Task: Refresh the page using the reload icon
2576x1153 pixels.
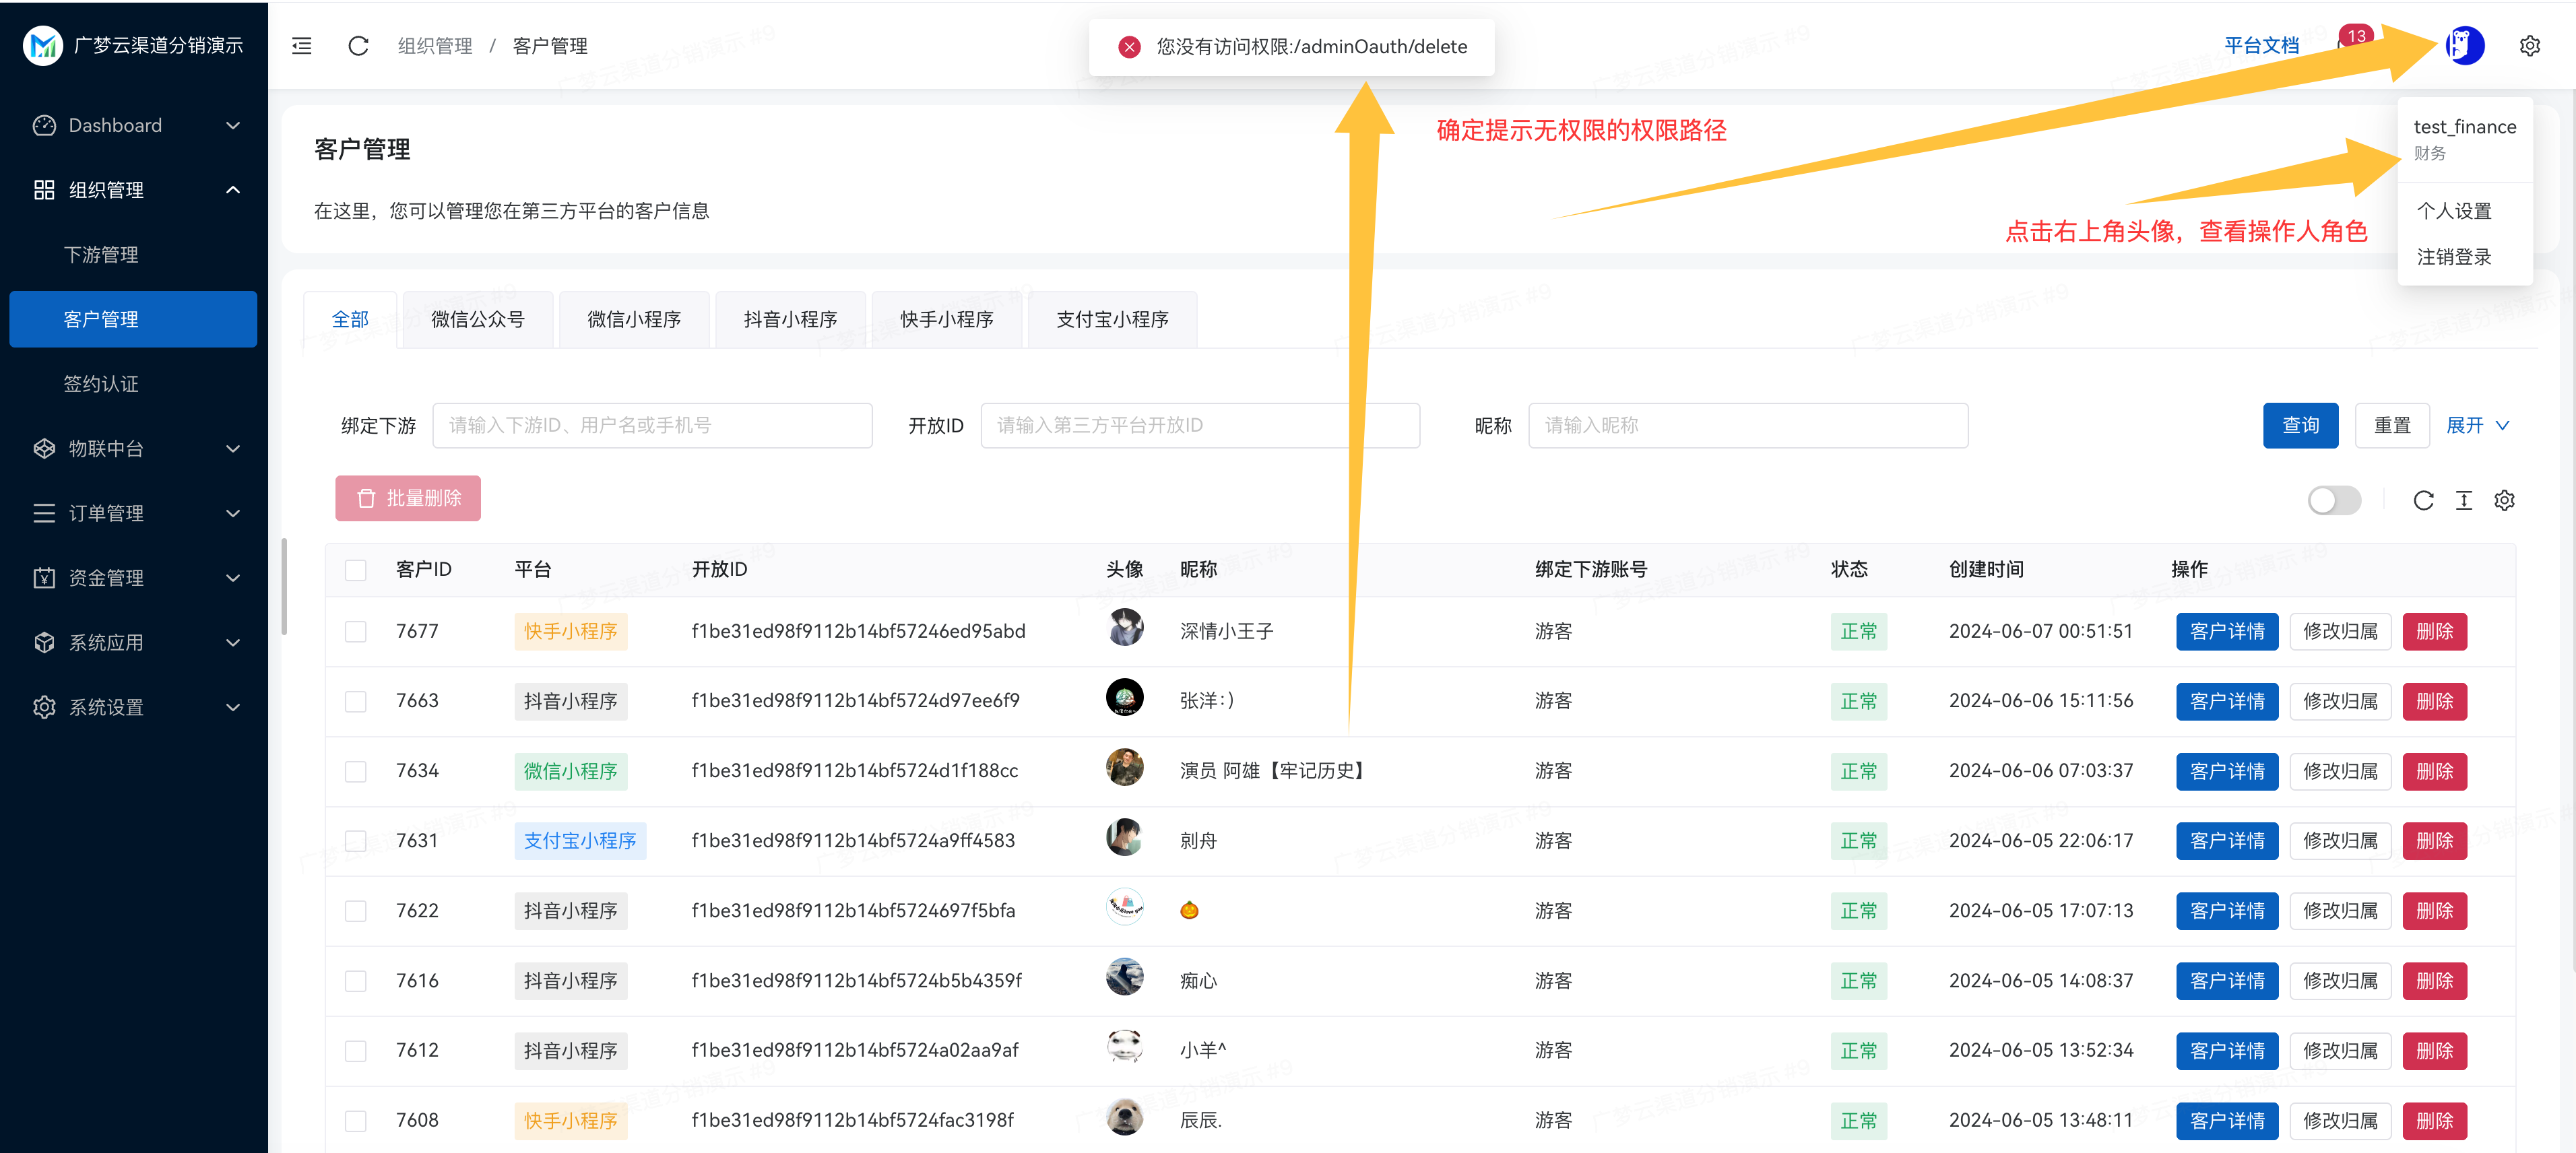Action: coord(358,46)
